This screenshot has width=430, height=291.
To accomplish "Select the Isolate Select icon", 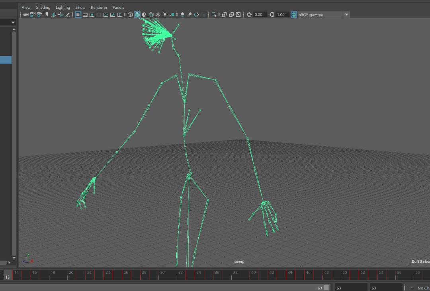I will point(214,14).
